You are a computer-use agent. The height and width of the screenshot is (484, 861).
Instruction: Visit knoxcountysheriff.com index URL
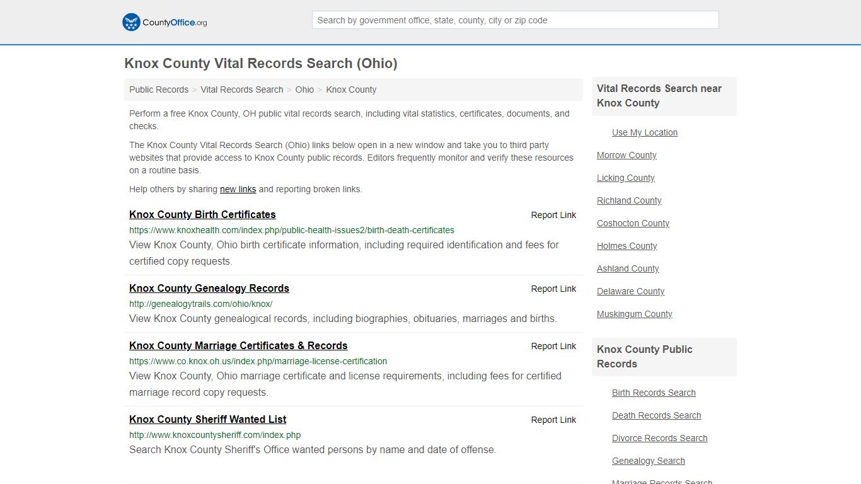(215, 435)
